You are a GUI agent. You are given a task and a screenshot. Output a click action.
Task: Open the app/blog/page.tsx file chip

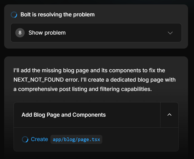click(76, 140)
